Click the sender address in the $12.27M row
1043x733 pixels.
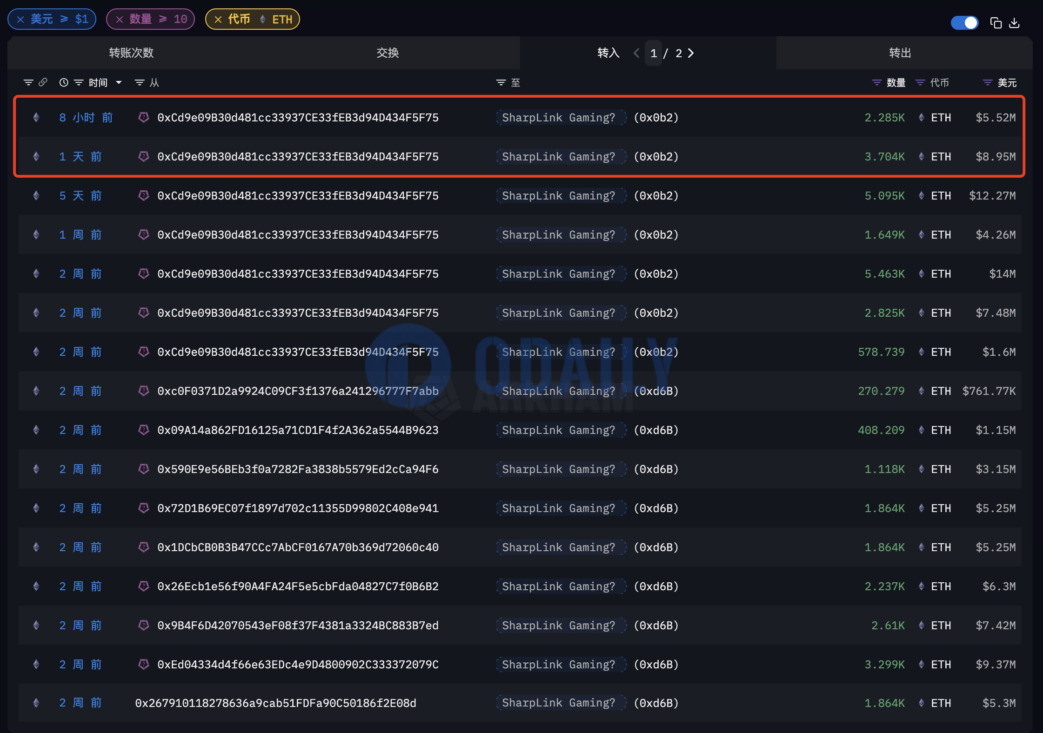[x=298, y=196]
